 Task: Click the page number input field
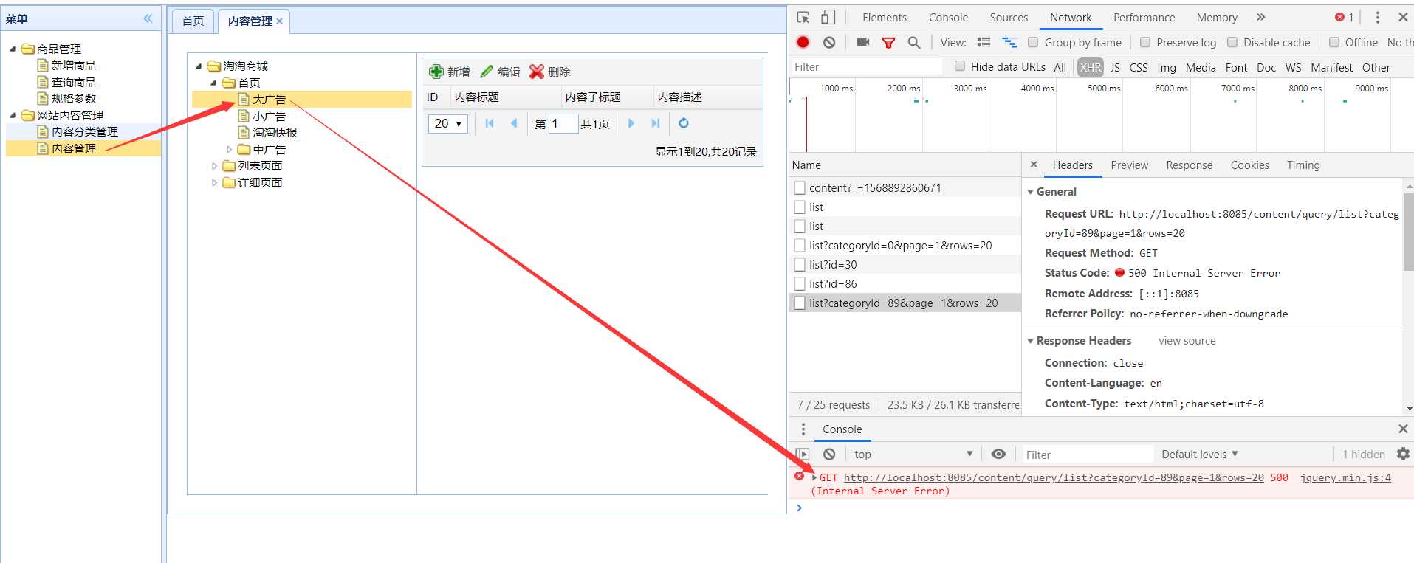pos(563,123)
